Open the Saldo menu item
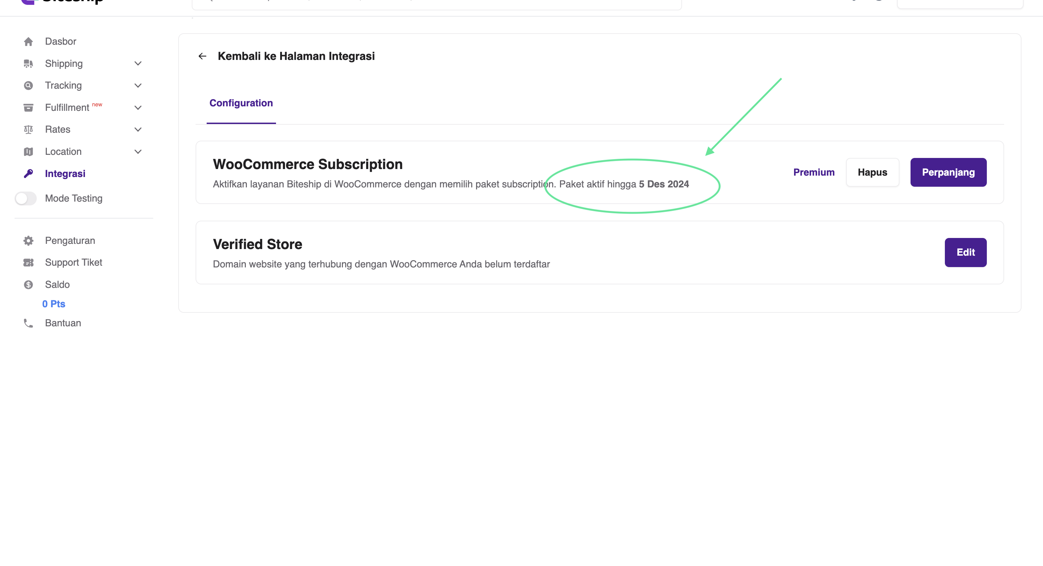The height and width of the screenshot is (566, 1043). click(x=57, y=284)
